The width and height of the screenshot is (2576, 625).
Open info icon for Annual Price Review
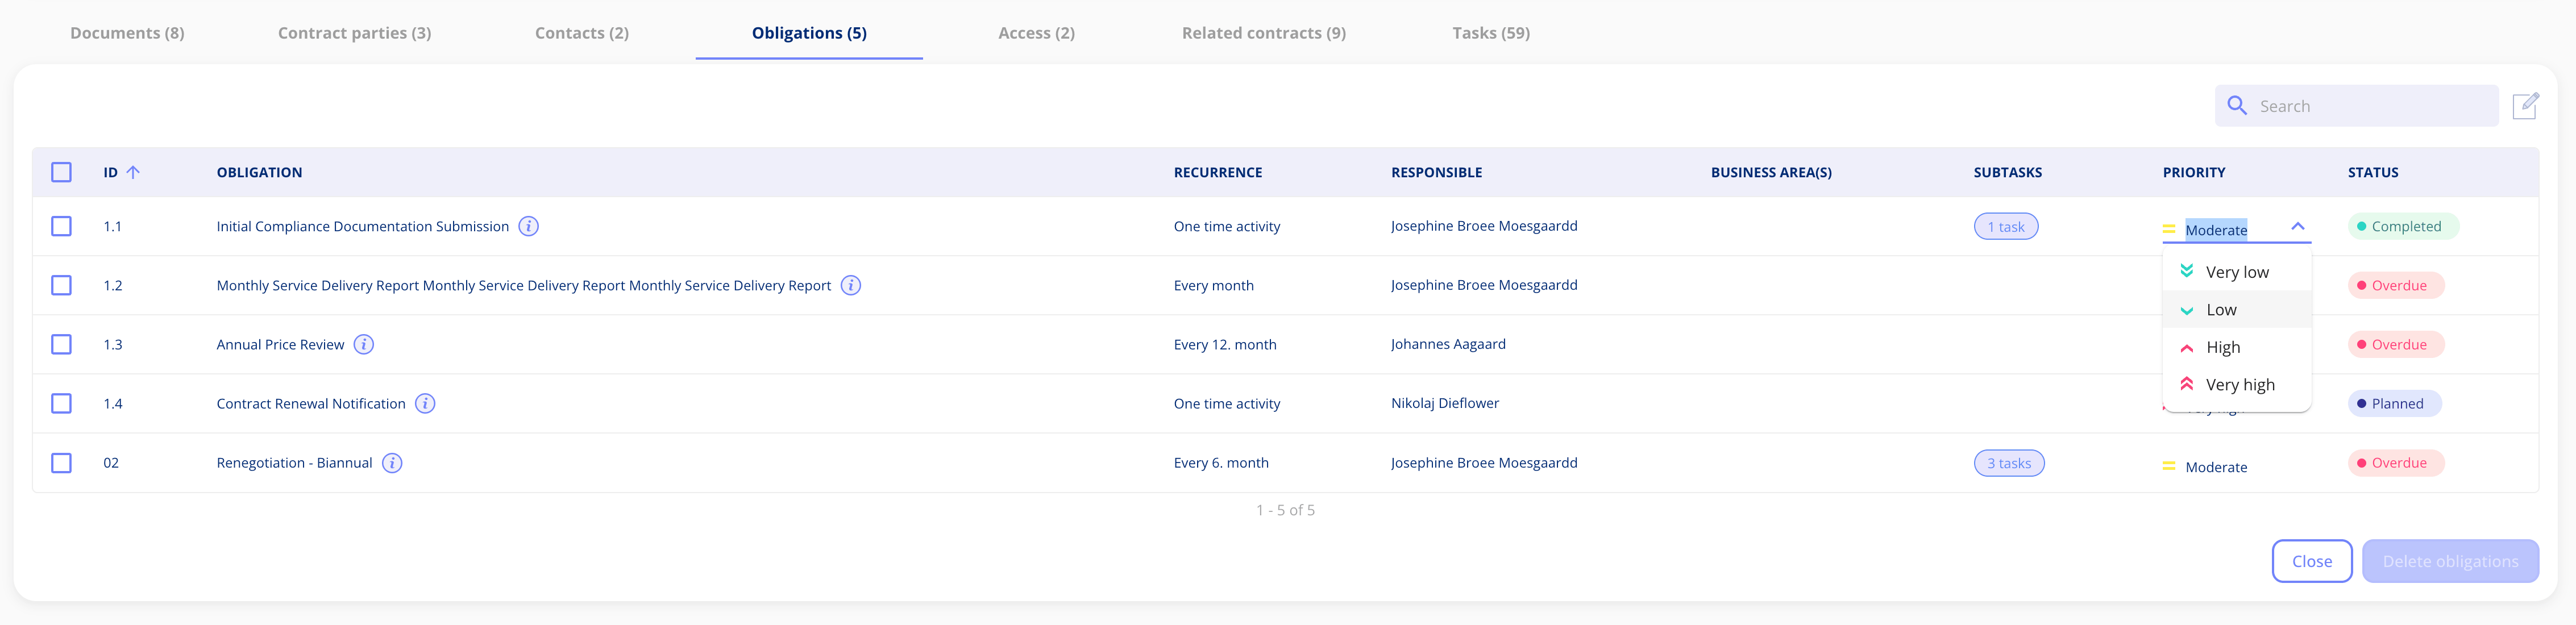364,344
